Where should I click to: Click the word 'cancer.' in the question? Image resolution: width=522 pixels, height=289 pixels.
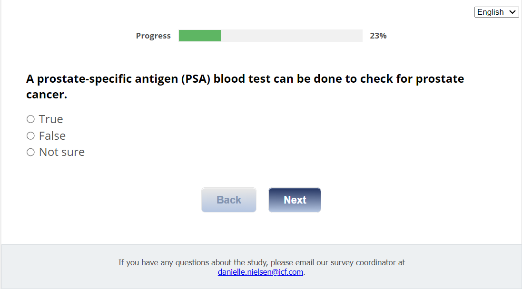click(x=47, y=95)
